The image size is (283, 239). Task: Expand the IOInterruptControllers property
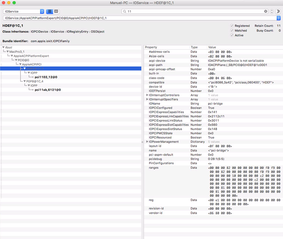pos(147,95)
